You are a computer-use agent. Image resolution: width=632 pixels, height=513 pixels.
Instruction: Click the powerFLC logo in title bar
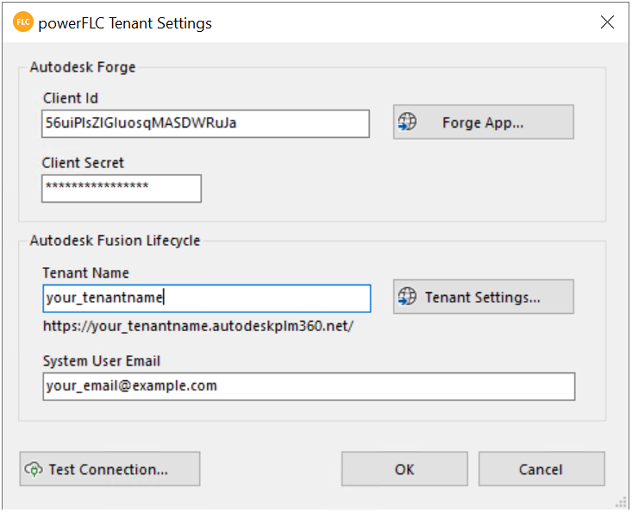tap(23, 23)
